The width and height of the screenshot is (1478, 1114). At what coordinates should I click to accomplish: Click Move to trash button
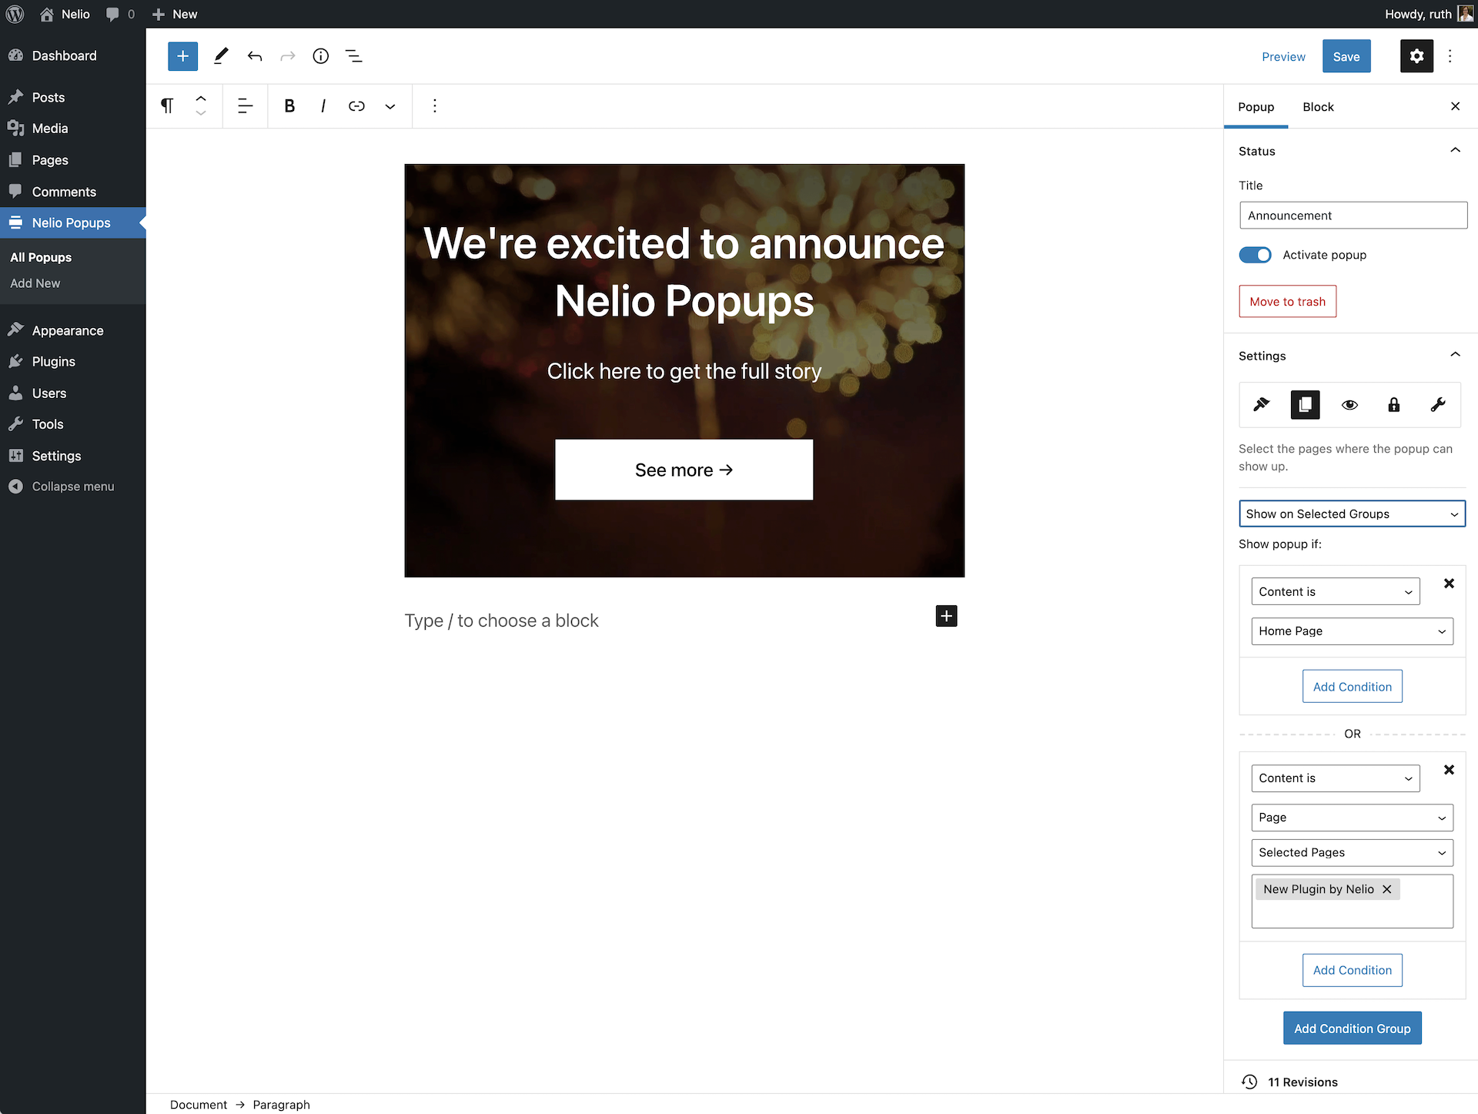pyautogui.click(x=1286, y=301)
